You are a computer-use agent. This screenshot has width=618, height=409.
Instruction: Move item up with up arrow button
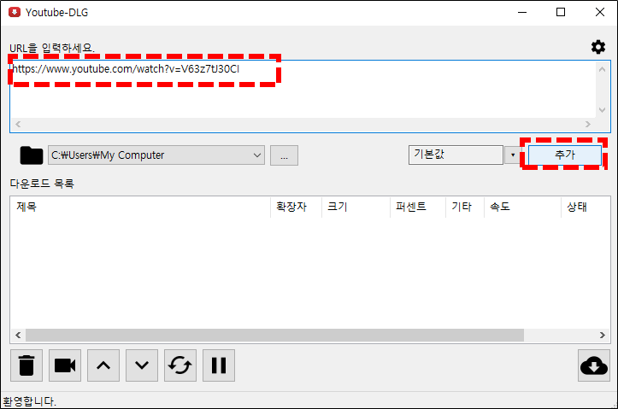(x=103, y=365)
